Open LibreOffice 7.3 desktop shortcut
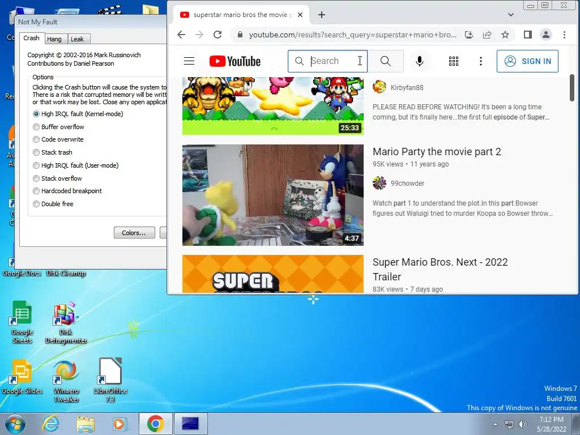Viewport: 580px width, 435px height. click(110, 380)
